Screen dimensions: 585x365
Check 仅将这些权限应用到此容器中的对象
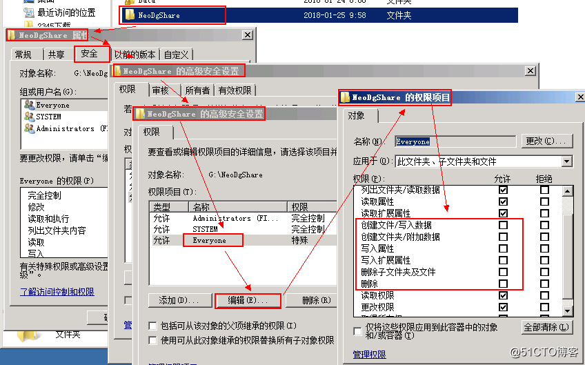357,331
